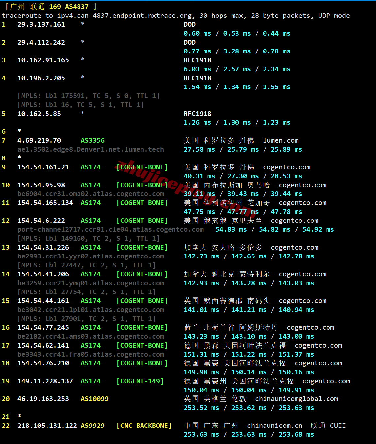Screen dimensions: 376x444
Task: Click the chinaunicomglobal.com domain text
Action: 297,399
